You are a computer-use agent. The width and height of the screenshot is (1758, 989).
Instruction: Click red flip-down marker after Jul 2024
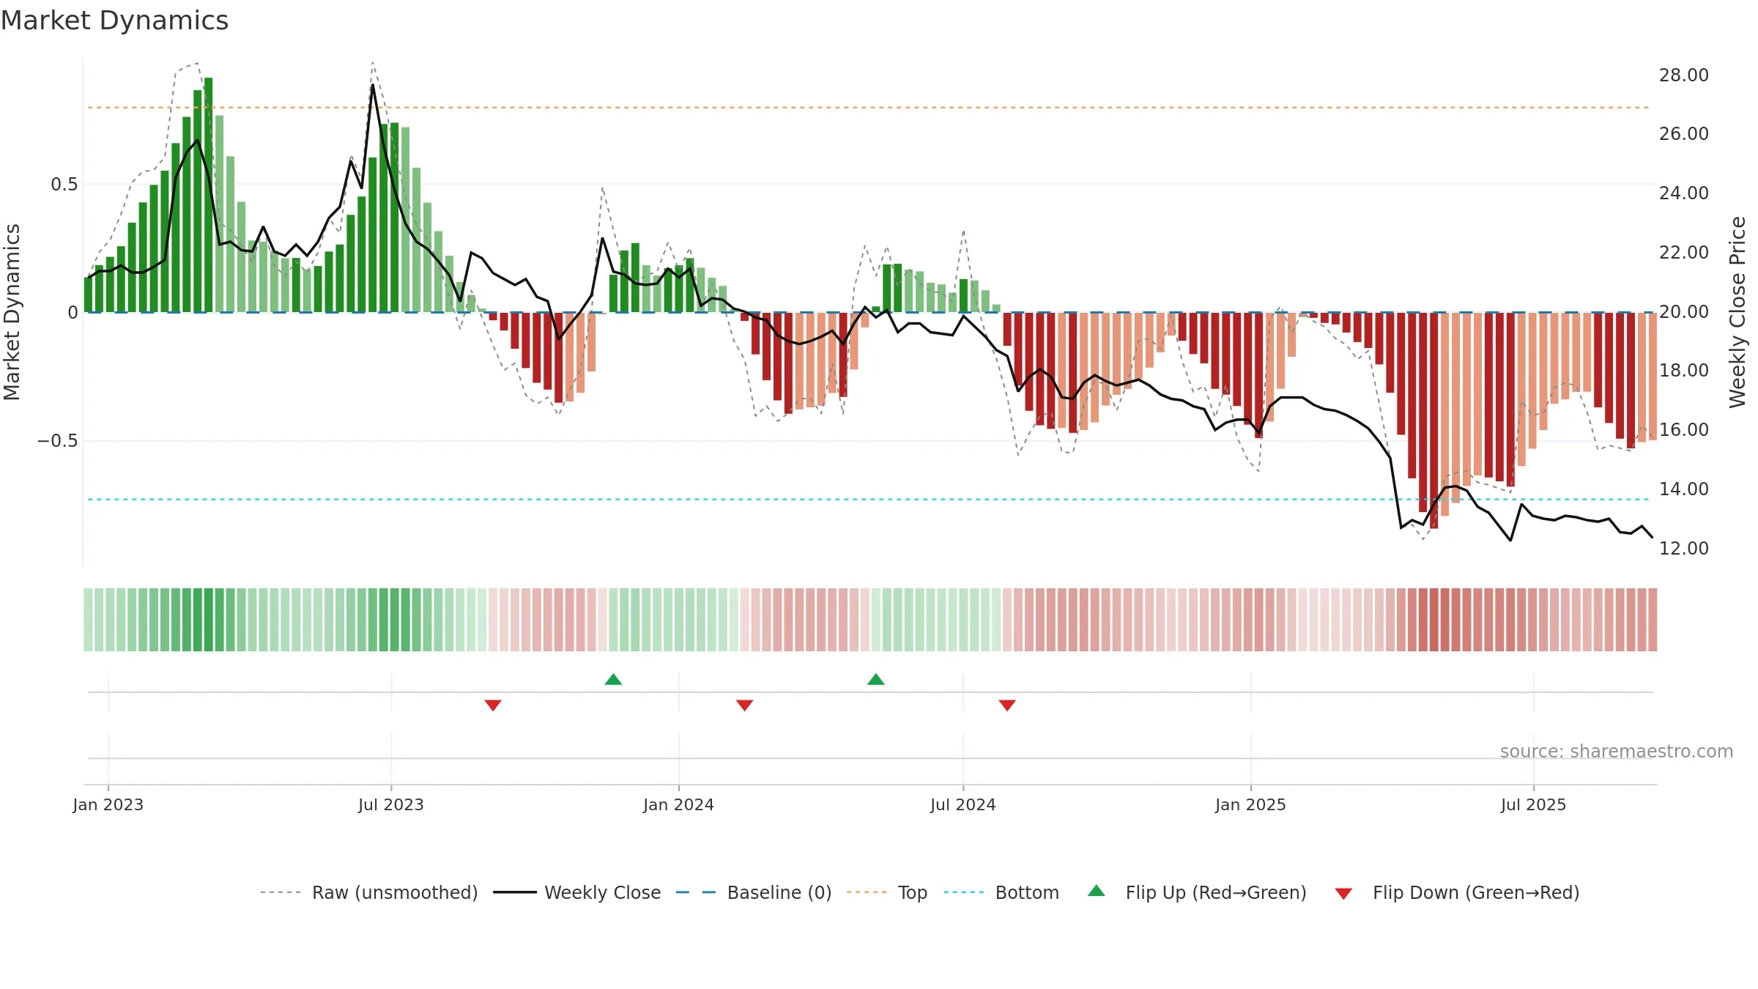pos(1007,705)
